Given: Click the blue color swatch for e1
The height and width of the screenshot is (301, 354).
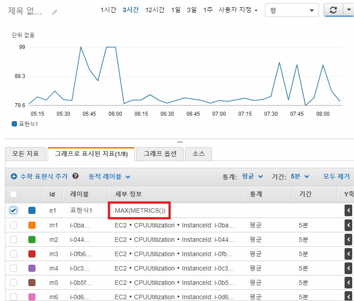Looking at the screenshot, I should (x=31, y=210).
